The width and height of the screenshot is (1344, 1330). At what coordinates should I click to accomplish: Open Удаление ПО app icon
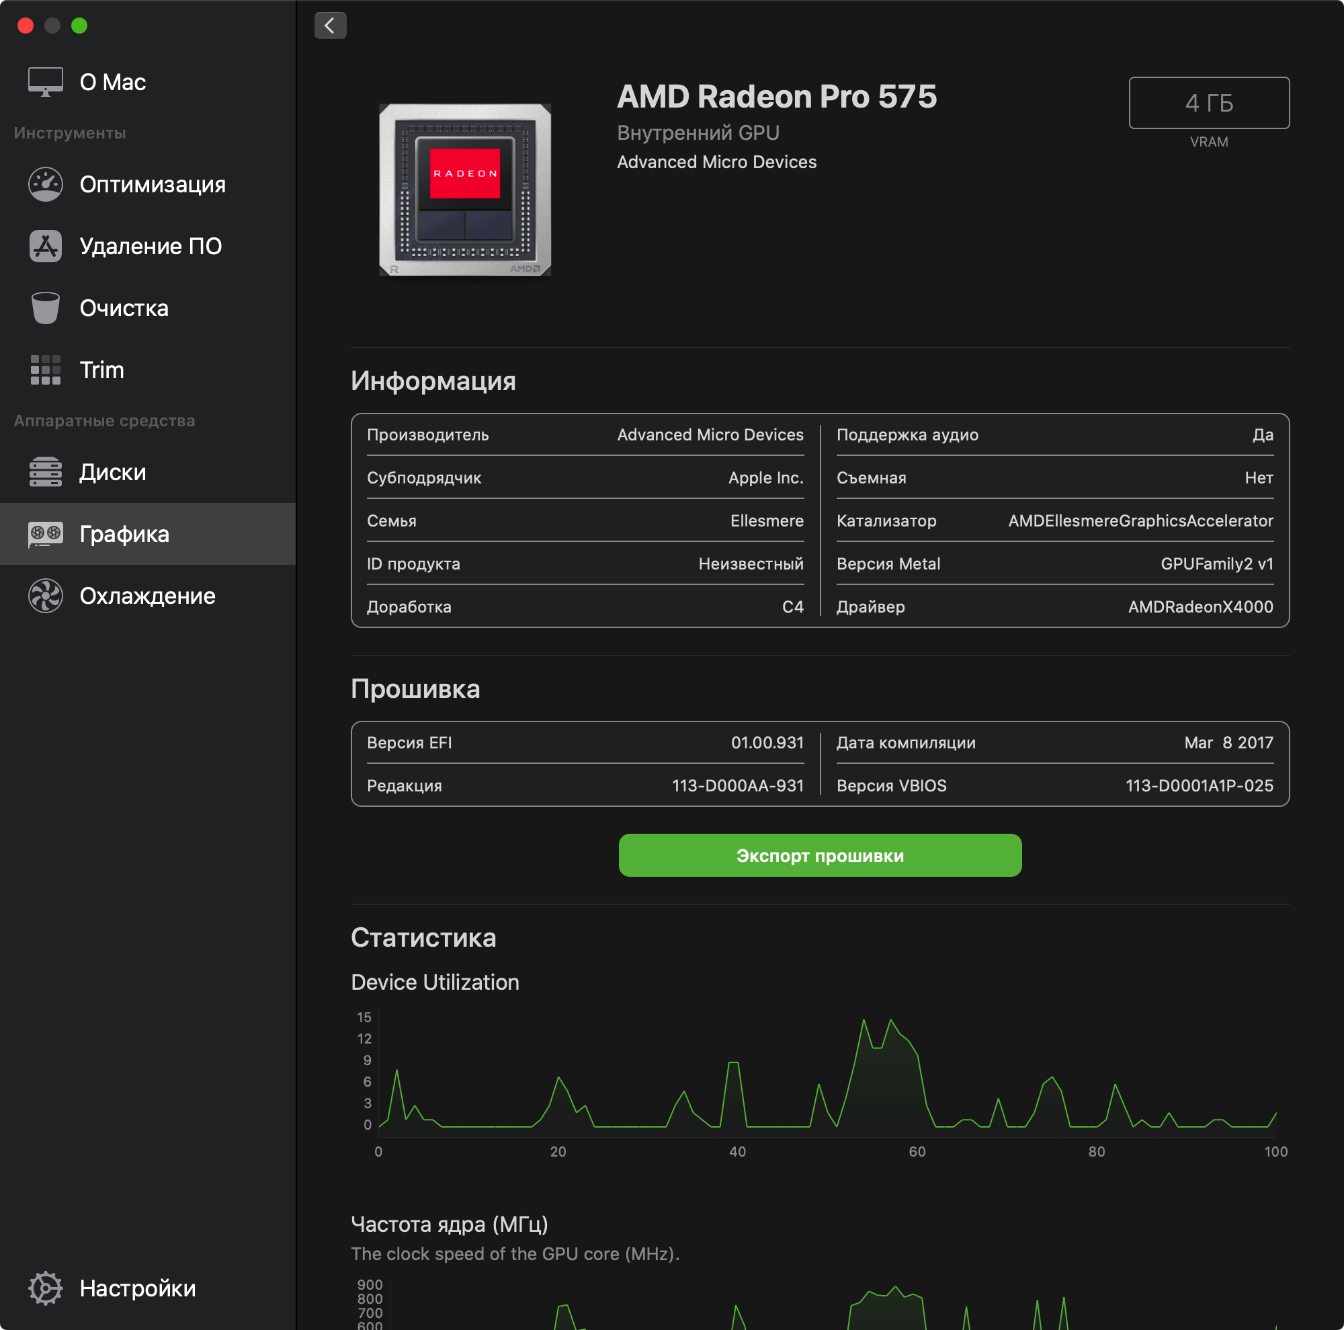[x=45, y=246]
